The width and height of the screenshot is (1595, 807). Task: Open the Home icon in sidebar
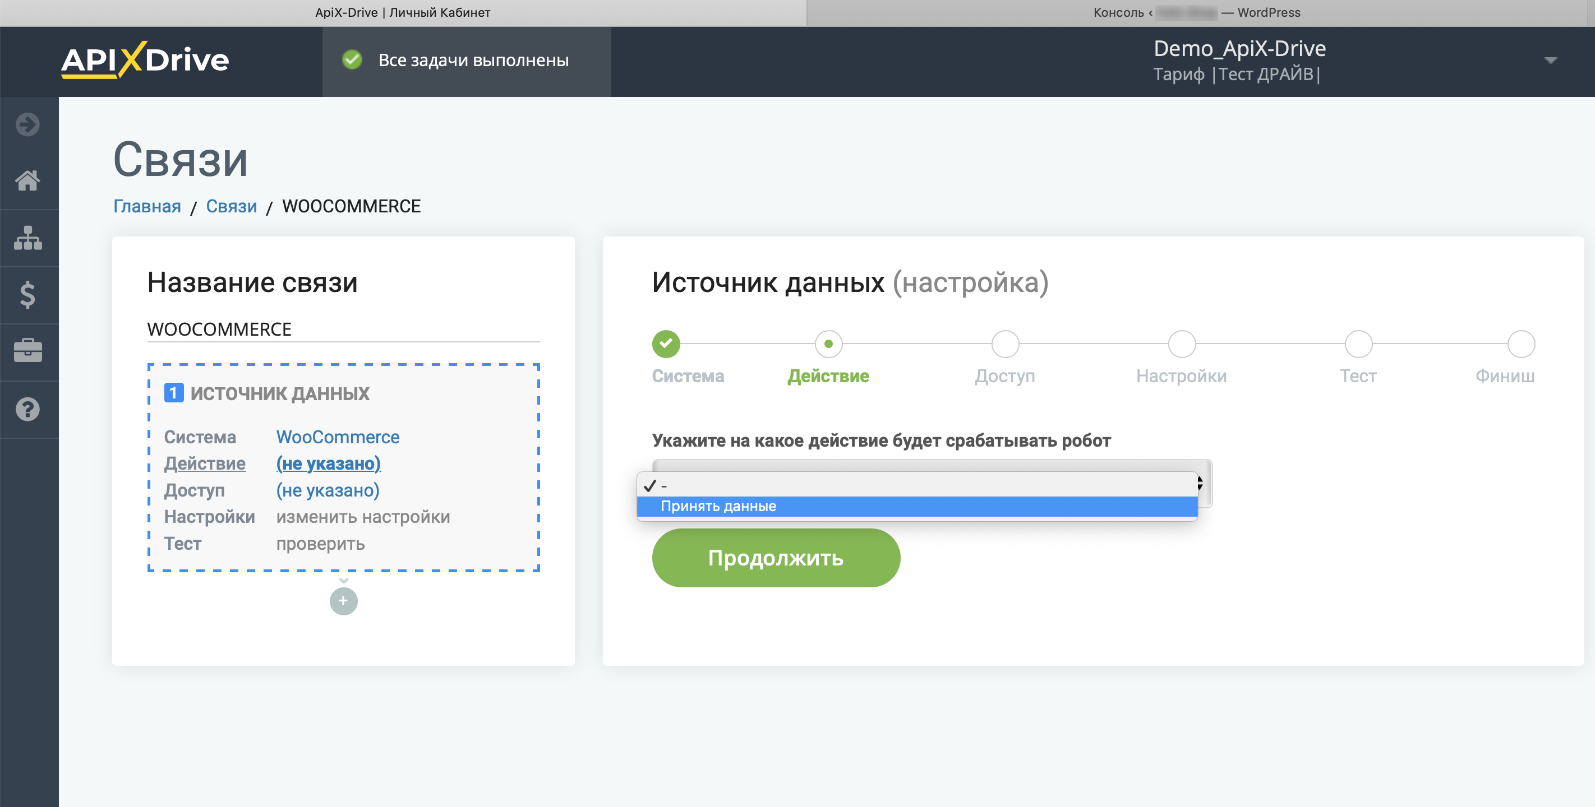pos(28,180)
